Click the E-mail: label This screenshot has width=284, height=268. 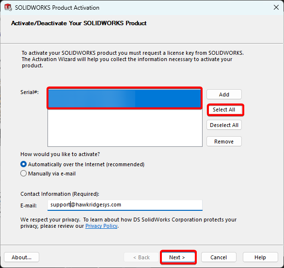pos(29,205)
